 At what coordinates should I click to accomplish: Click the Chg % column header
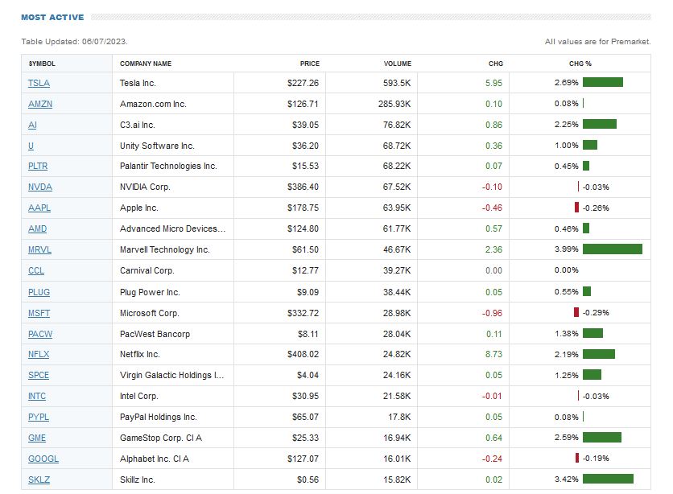580,64
